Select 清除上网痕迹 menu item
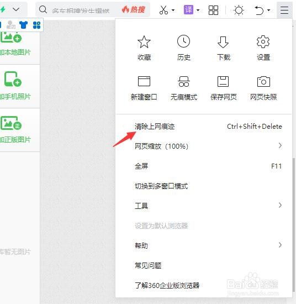This screenshot has width=296, height=304. coord(204,127)
